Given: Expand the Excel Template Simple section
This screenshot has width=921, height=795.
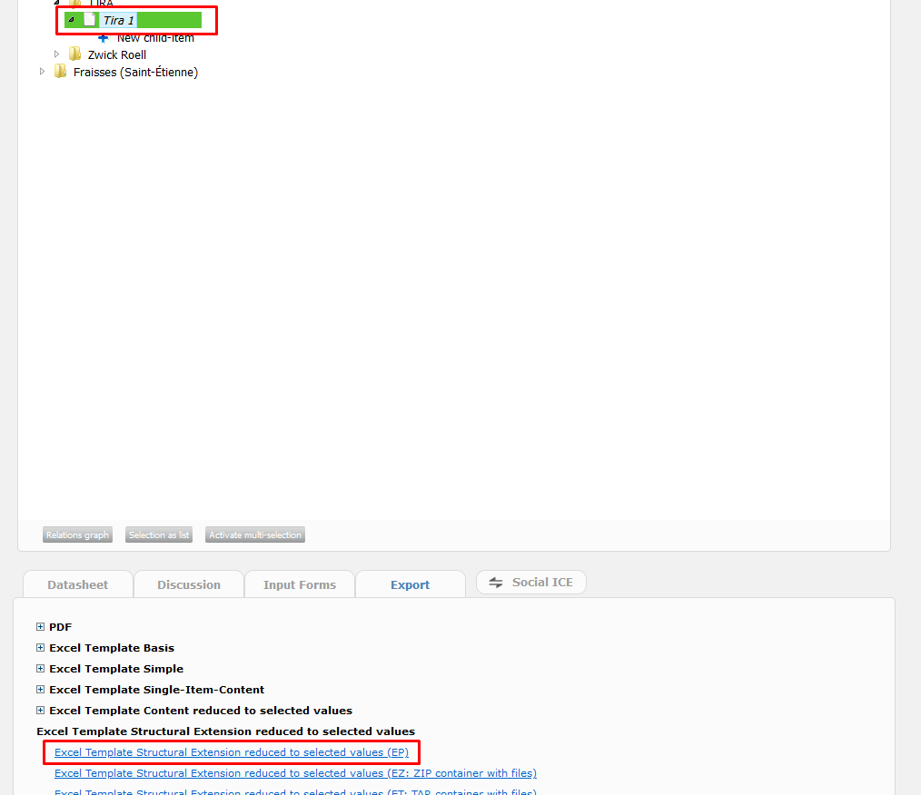Looking at the screenshot, I should (x=40, y=669).
